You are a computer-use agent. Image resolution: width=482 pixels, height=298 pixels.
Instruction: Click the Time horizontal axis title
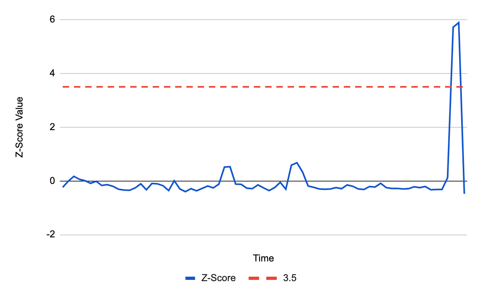263,258
